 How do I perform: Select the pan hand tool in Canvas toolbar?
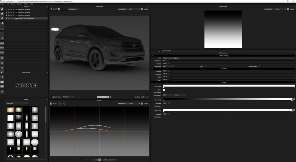56,104
